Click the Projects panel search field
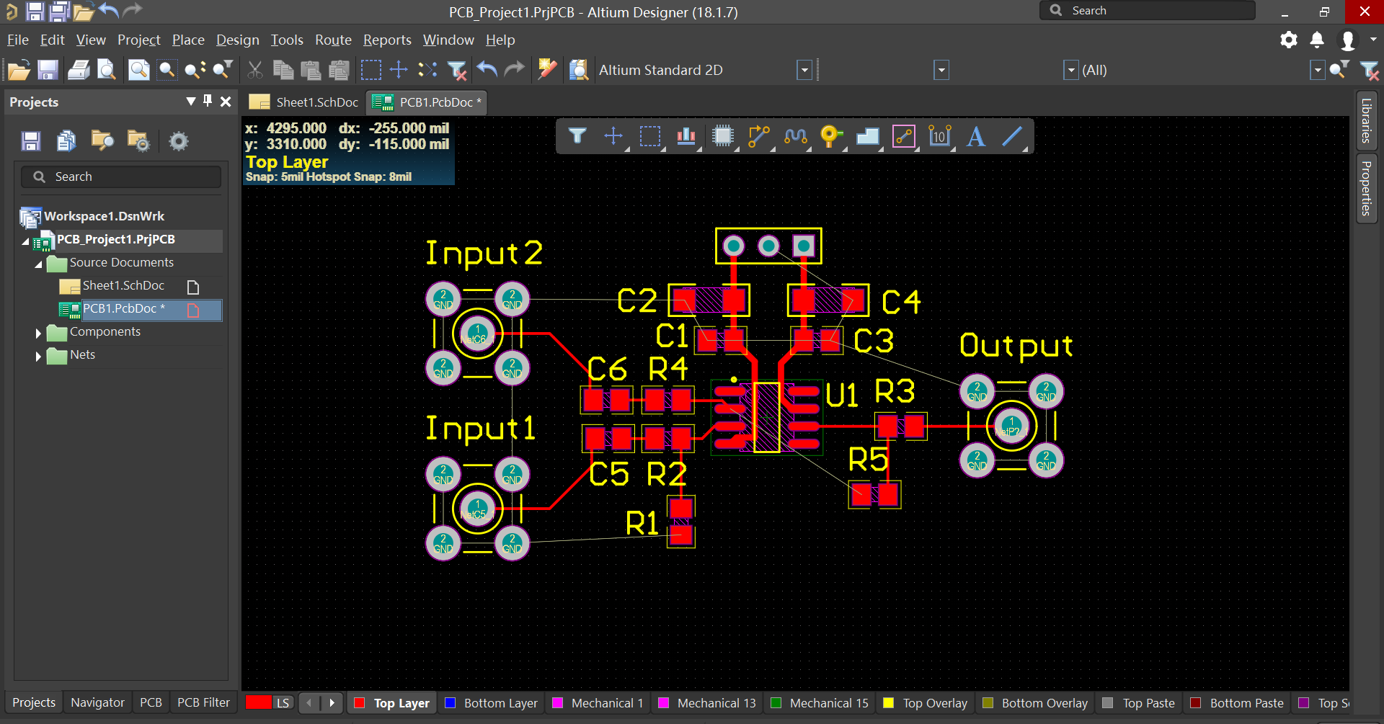1384x724 pixels. pyautogui.click(x=121, y=176)
